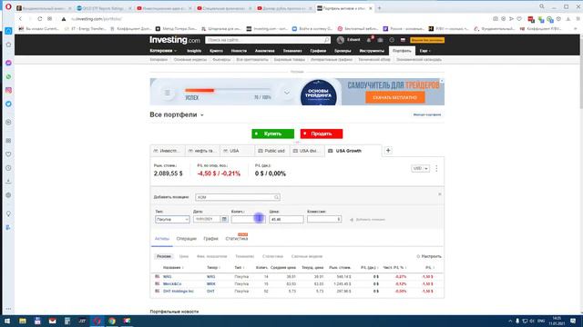The height and width of the screenshot is (327, 583).
Task: Open the notifications bell icon
Action: [x=369, y=40]
